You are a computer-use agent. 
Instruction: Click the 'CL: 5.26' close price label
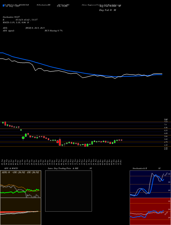pyautogui.click(x=62, y=6)
